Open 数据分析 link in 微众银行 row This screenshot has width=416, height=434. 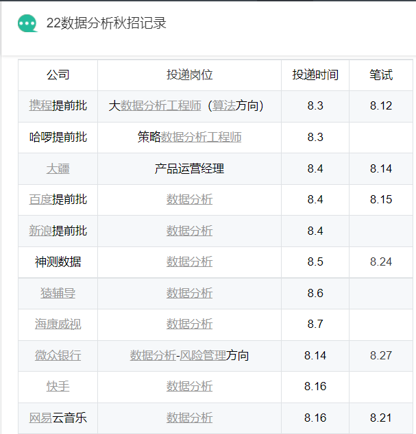click(153, 355)
